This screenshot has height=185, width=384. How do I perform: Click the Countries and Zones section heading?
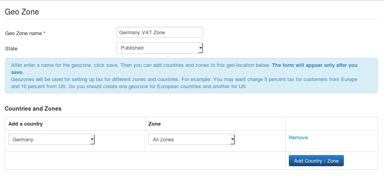point(33,109)
